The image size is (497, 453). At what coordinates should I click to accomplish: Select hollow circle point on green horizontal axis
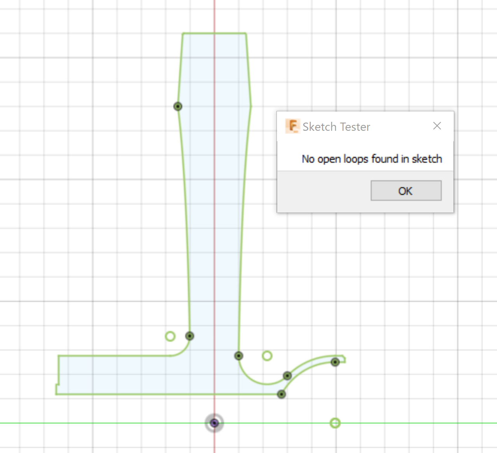click(335, 423)
